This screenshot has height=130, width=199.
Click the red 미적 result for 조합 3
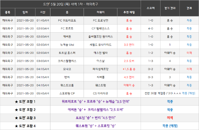click(x=170, y=118)
